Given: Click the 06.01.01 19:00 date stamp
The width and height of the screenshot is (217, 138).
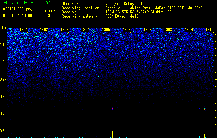Looking at the screenshot, I should click(x=18, y=16).
